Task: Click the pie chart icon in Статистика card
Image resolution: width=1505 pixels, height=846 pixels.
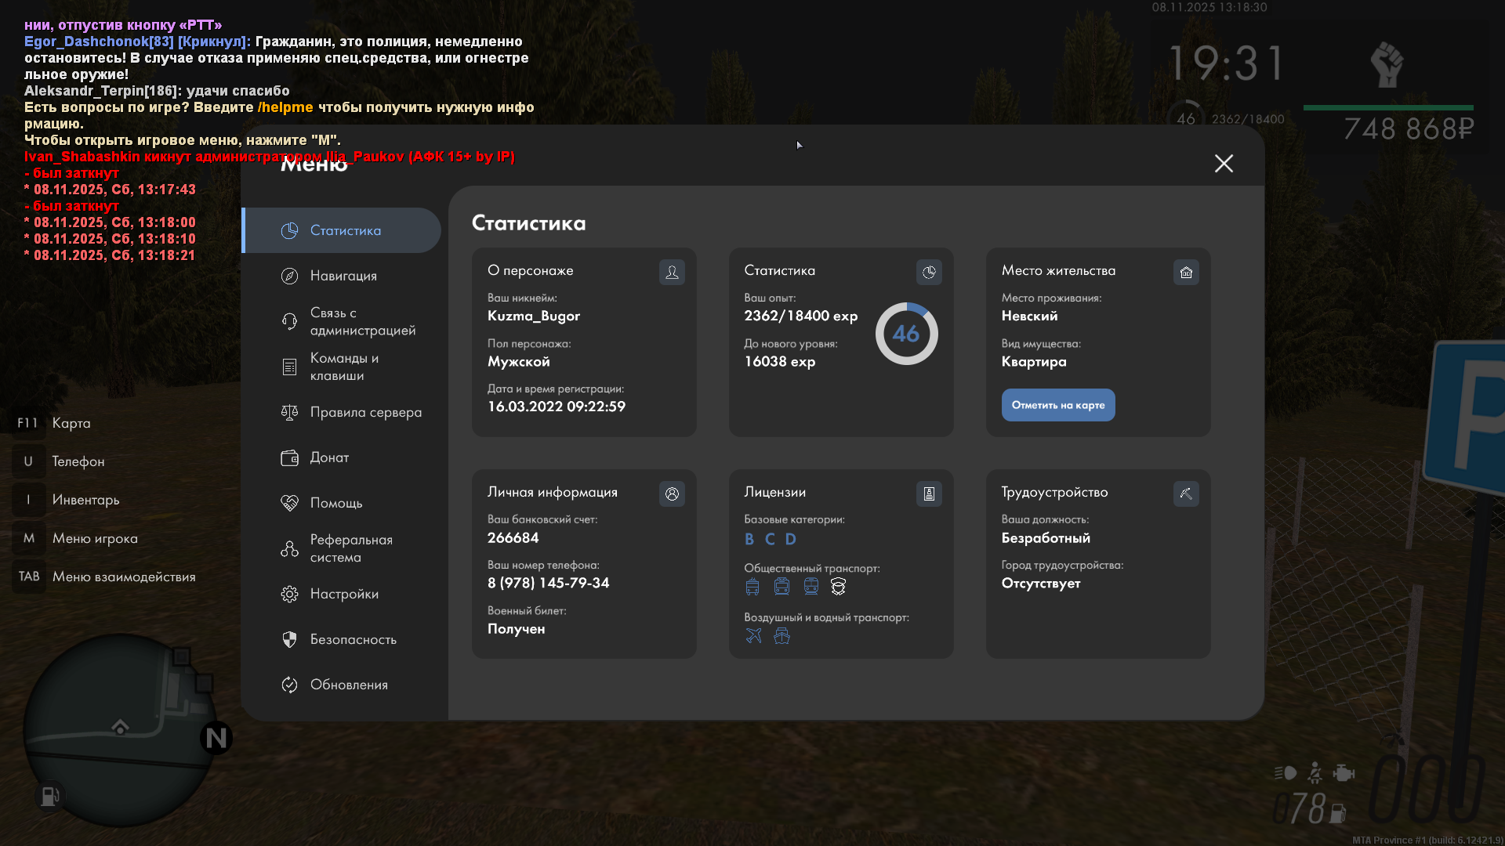Action: tap(929, 272)
